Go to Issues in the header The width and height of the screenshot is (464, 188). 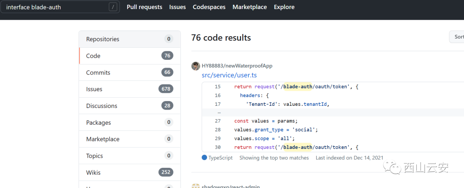pos(177,7)
